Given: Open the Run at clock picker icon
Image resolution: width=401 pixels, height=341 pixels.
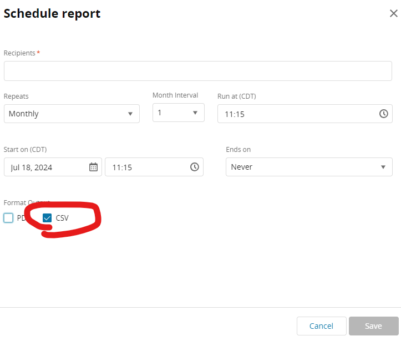Looking at the screenshot, I should 383,114.
